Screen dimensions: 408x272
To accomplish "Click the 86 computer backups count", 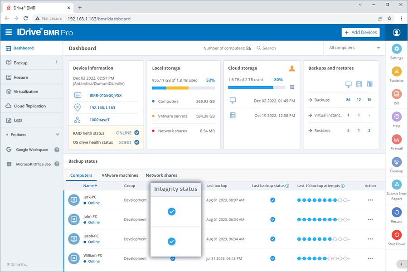I will 348,100.
